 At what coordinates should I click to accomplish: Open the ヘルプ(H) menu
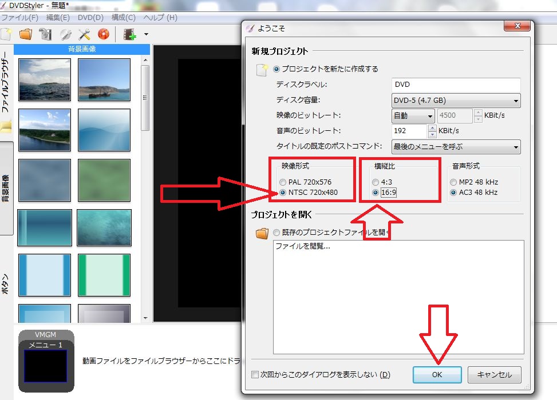click(160, 17)
